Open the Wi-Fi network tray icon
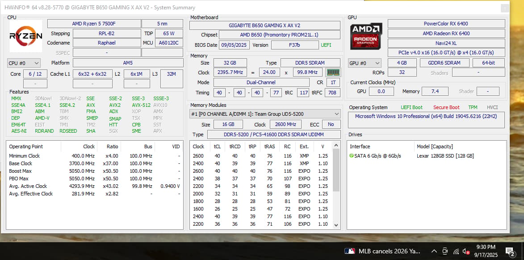Screen dimensions: 524x260 (456, 251)
